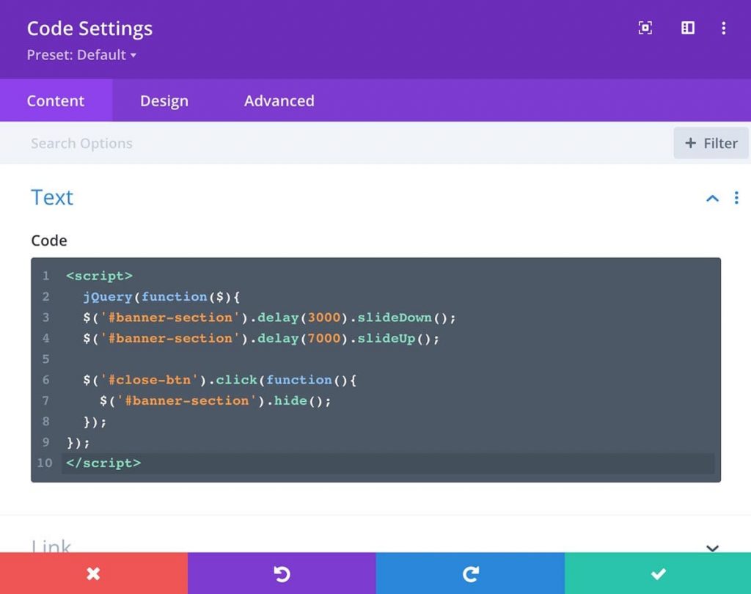Screen dimensions: 751x594
Task: Open responsive view settings icon
Action: point(687,28)
